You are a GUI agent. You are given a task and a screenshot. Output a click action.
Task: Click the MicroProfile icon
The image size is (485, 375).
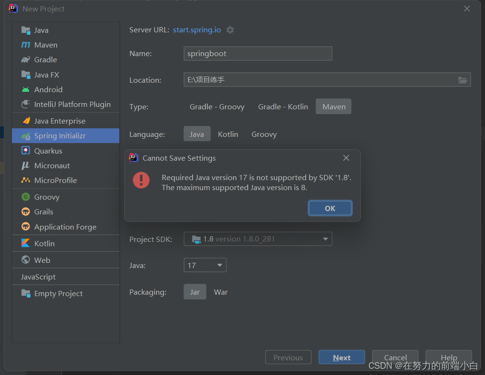coord(26,180)
